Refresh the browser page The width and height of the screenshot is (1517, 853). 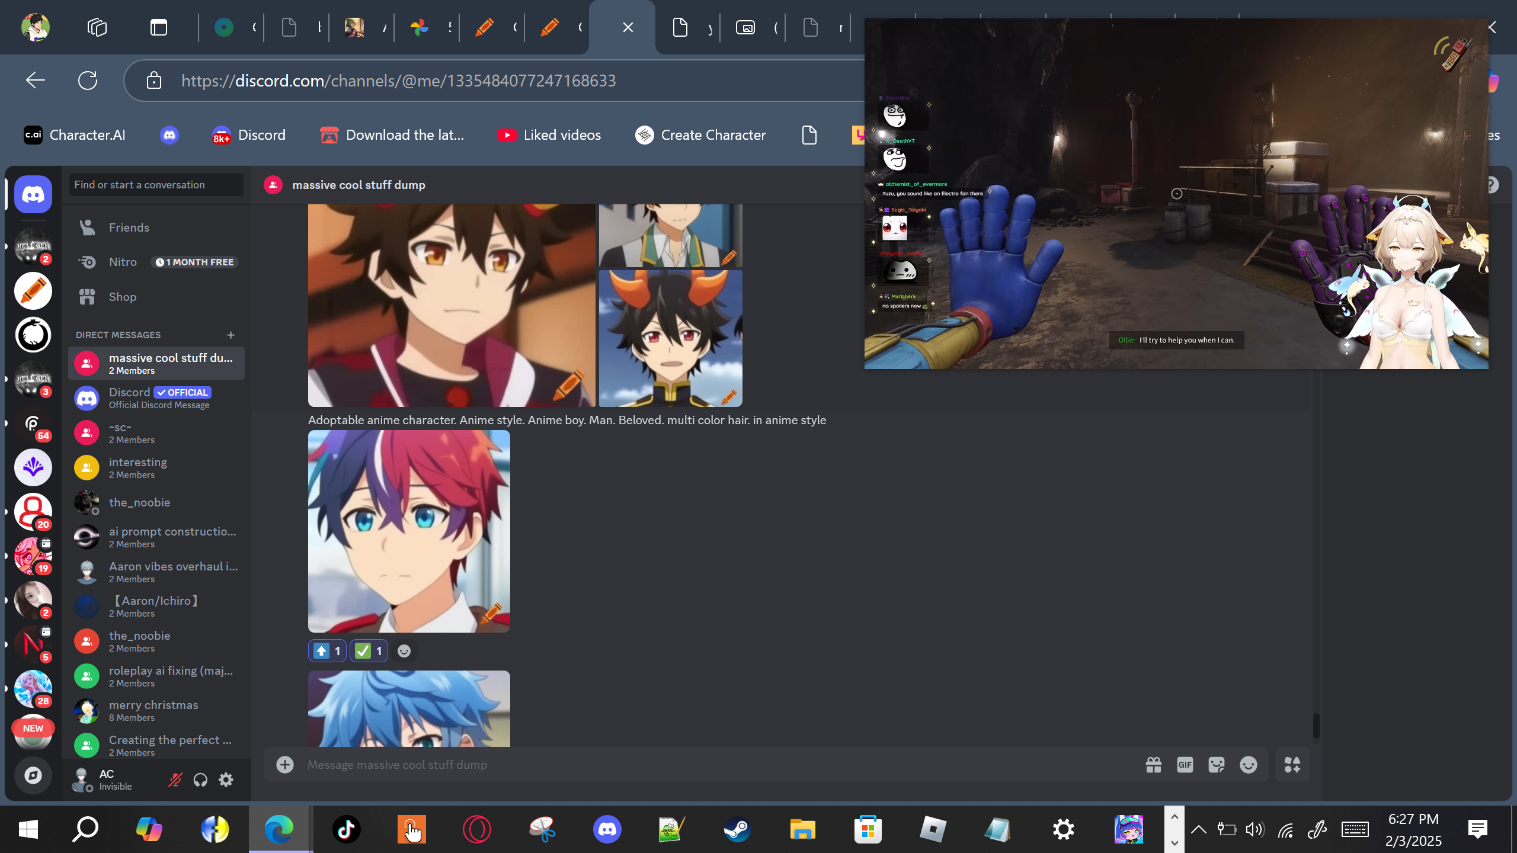[x=88, y=80]
